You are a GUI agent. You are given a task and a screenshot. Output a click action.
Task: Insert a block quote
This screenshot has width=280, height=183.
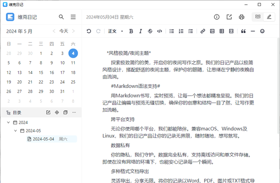[243, 31]
